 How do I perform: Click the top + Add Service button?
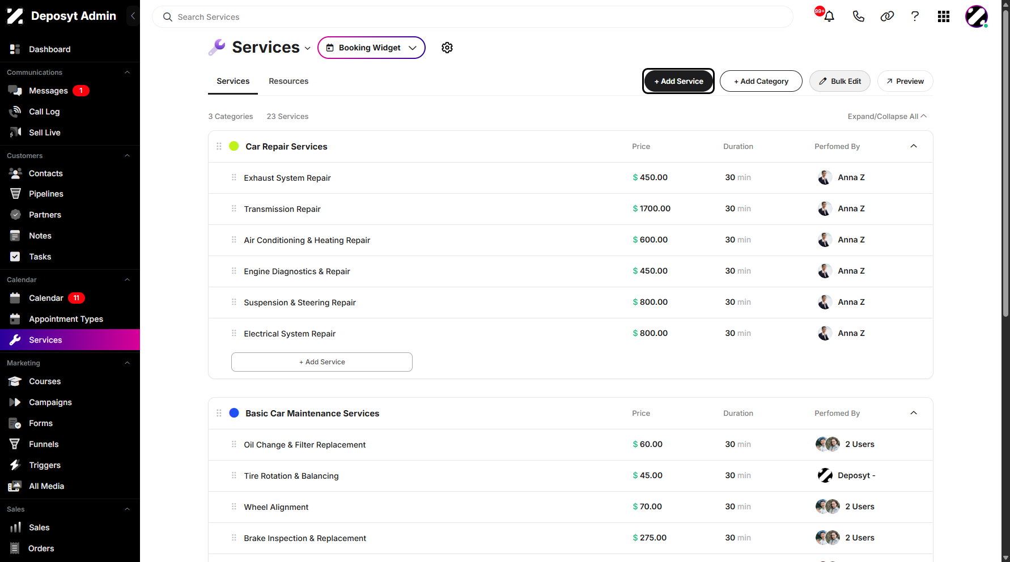click(678, 81)
